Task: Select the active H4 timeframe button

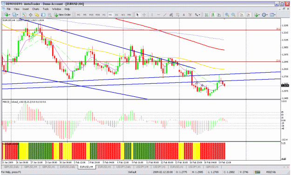Action: click(110, 14)
